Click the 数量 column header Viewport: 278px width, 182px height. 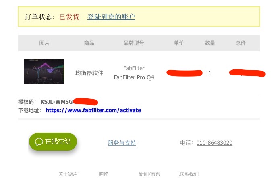210,43
